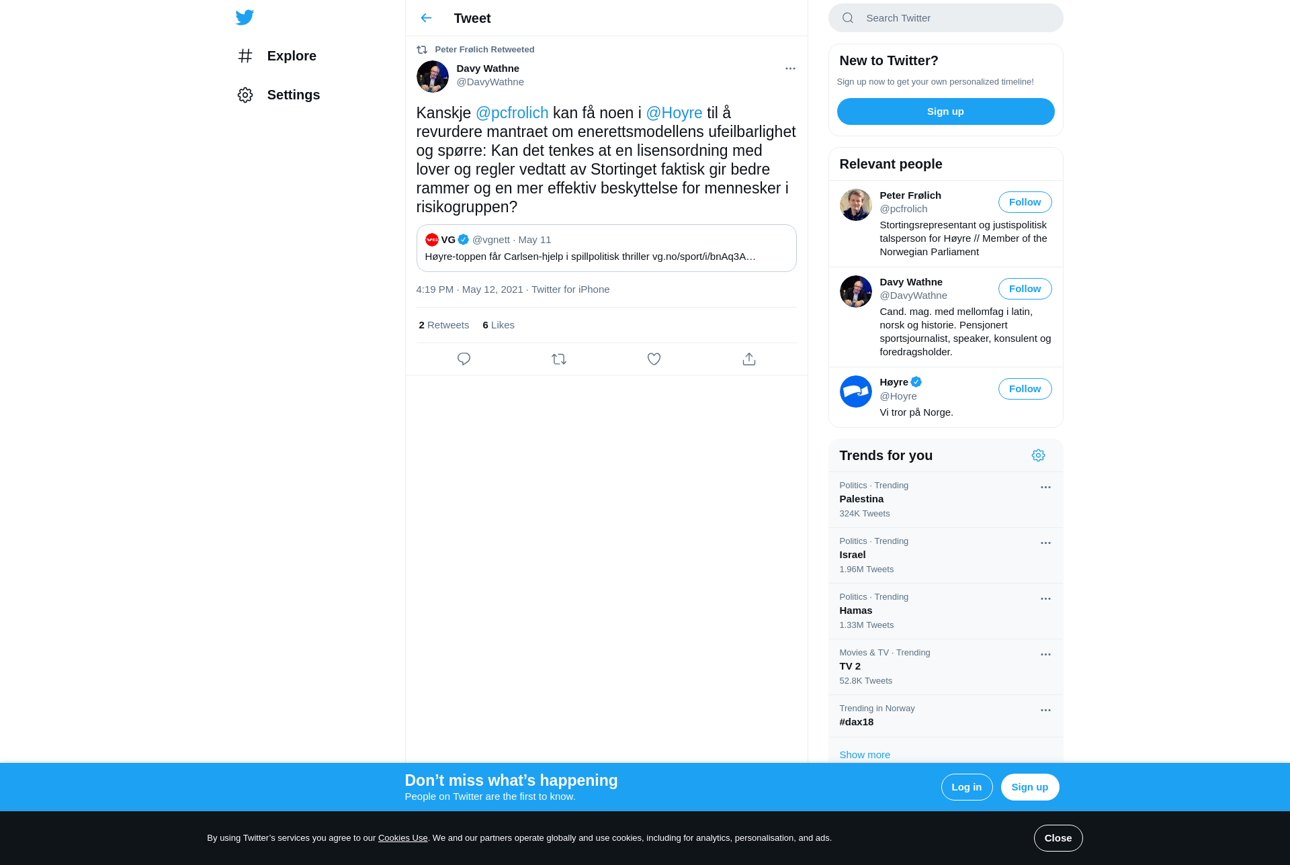Follow the Høyre account
The height and width of the screenshot is (865, 1290).
click(x=1025, y=389)
